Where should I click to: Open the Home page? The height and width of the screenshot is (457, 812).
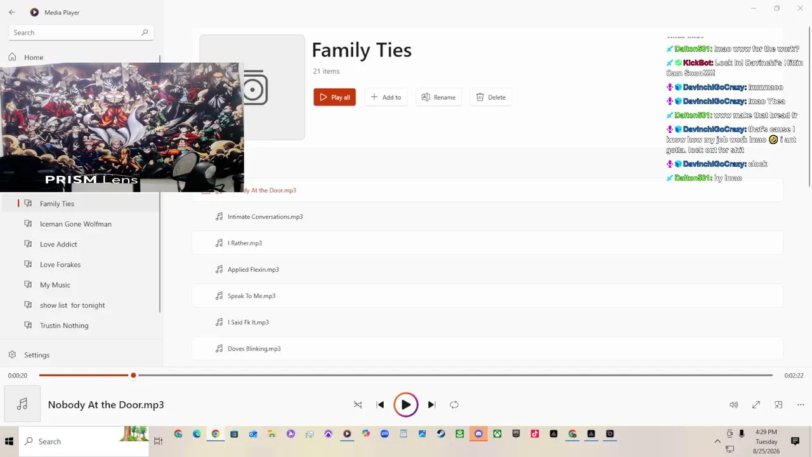pyautogui.click(x=81, y=57)
